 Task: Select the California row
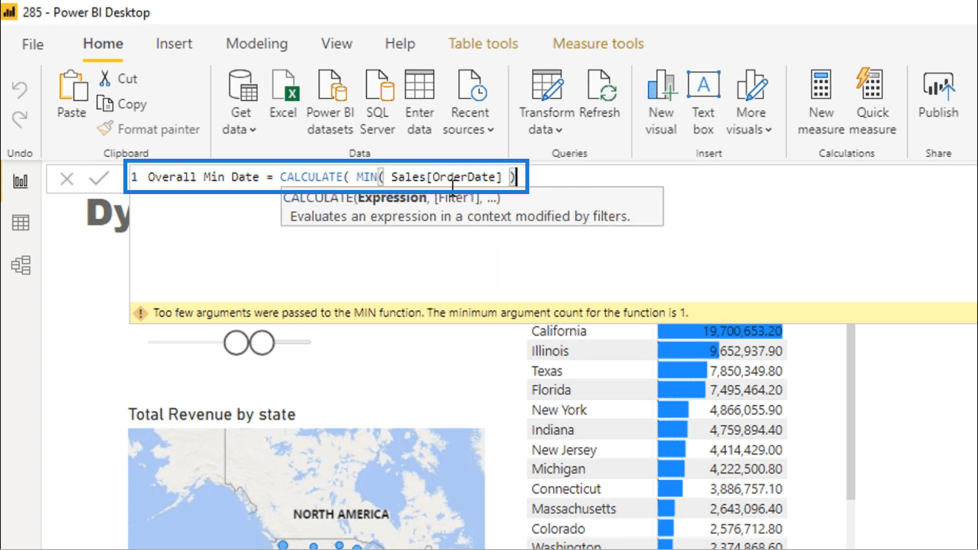tap(656, 331)
